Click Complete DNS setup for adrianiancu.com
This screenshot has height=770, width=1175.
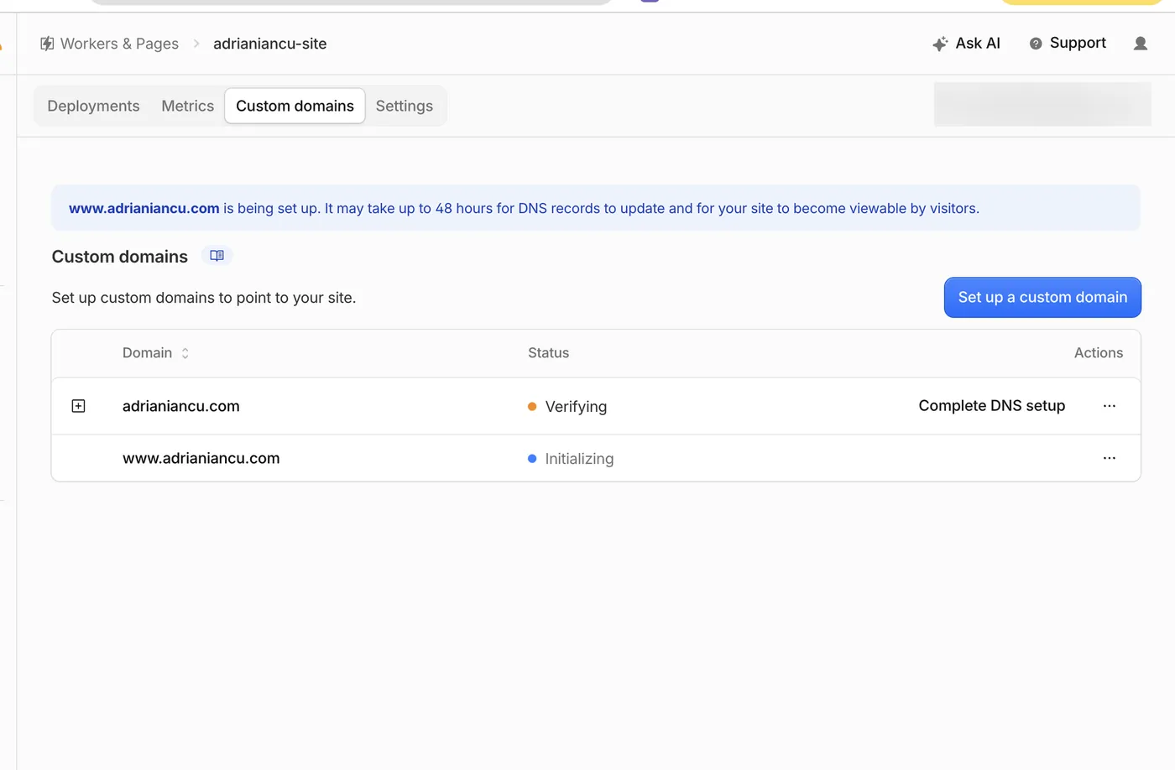[991, 406]
